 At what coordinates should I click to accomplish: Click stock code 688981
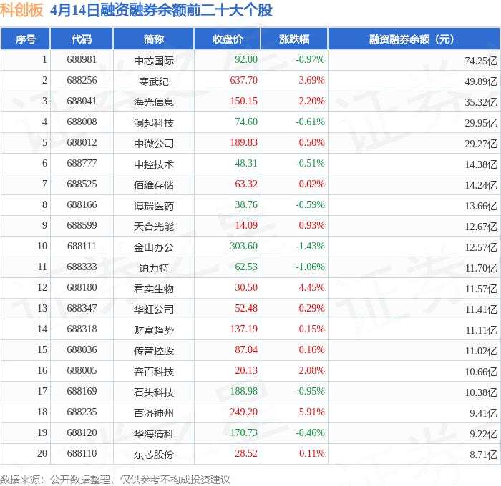point(82,59)
